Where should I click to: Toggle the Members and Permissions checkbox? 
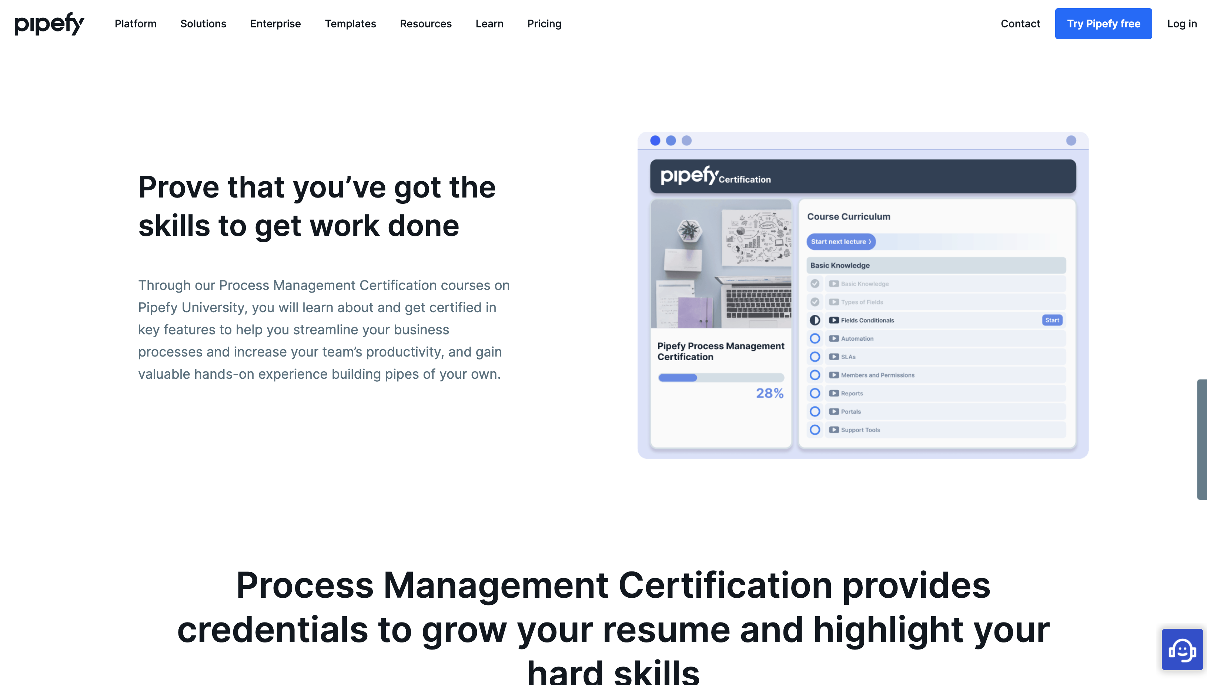point(815,375)
